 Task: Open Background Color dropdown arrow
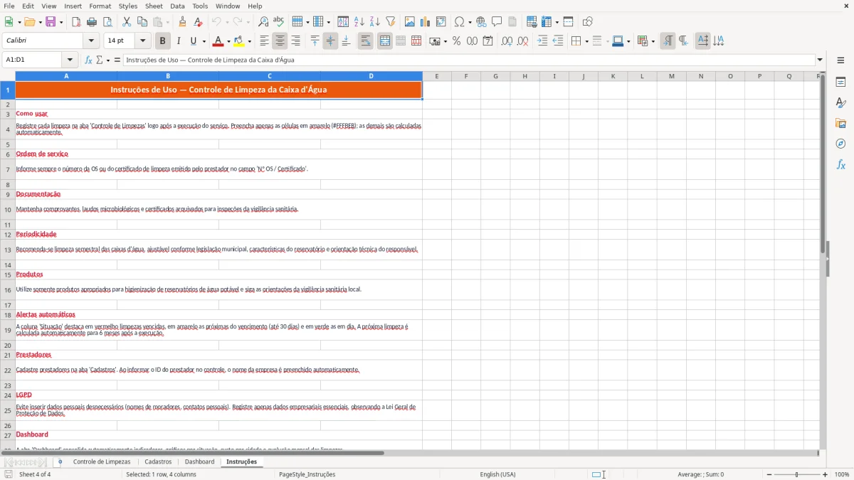point(249,41)
